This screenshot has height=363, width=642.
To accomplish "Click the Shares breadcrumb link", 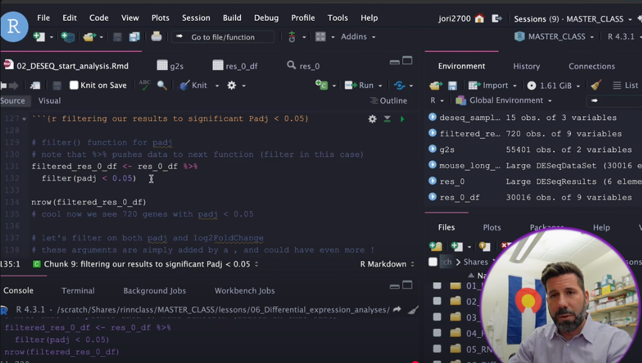I will point(475,262).
